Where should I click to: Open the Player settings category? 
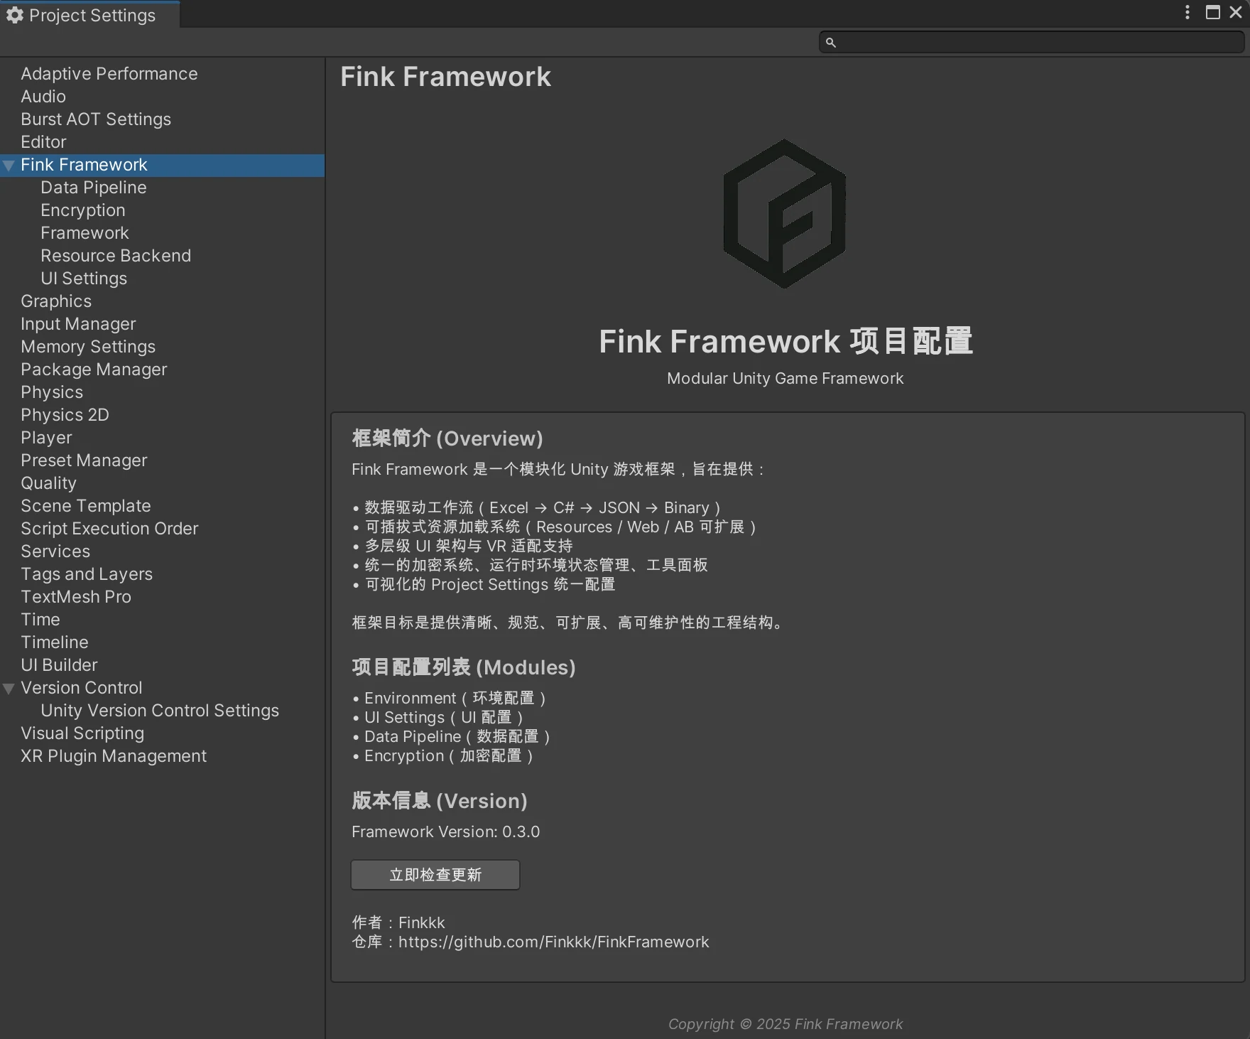pos(46,438)
